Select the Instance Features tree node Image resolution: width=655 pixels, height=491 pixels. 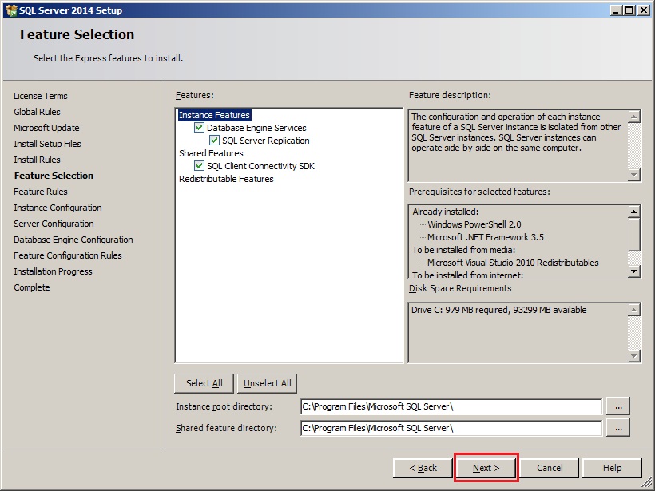coord(214,115)
